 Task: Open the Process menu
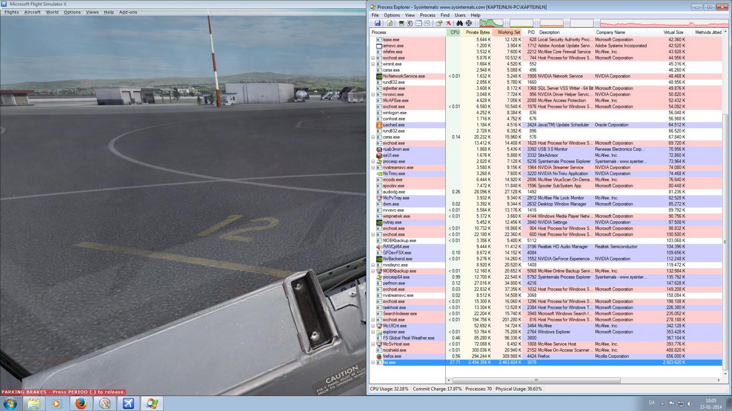[427, 15]
